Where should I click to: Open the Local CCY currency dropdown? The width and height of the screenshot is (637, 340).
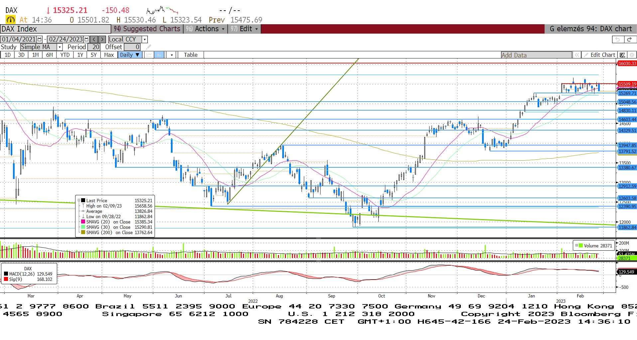point(145,39)
